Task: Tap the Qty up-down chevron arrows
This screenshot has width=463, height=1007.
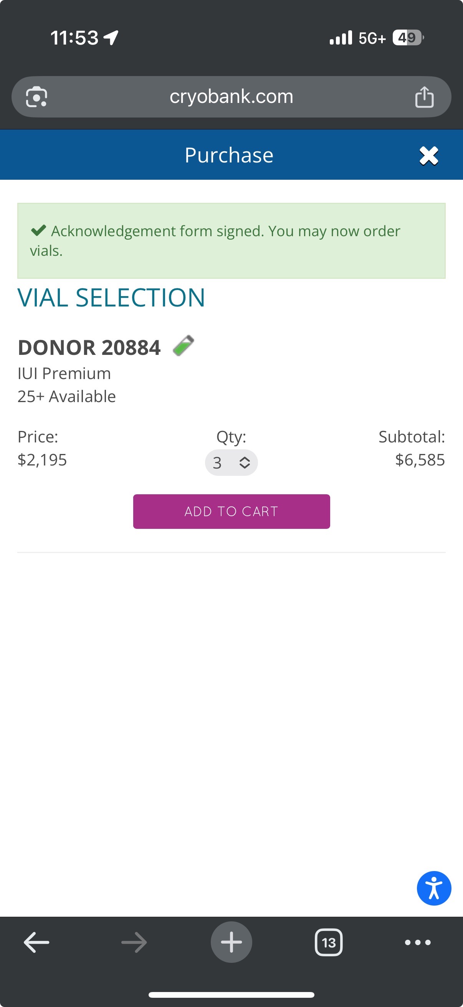Action: tap(245, 463)
